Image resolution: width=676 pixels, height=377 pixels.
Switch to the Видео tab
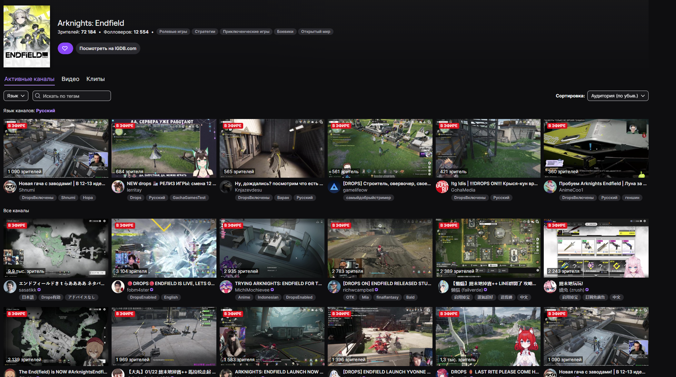(x=70, y=79)
